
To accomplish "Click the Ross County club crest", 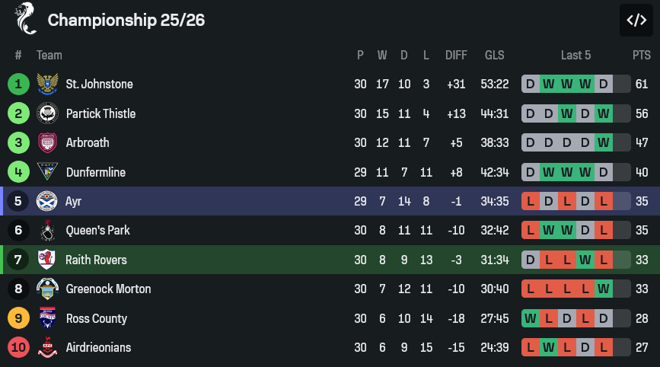I will point(47,318).
